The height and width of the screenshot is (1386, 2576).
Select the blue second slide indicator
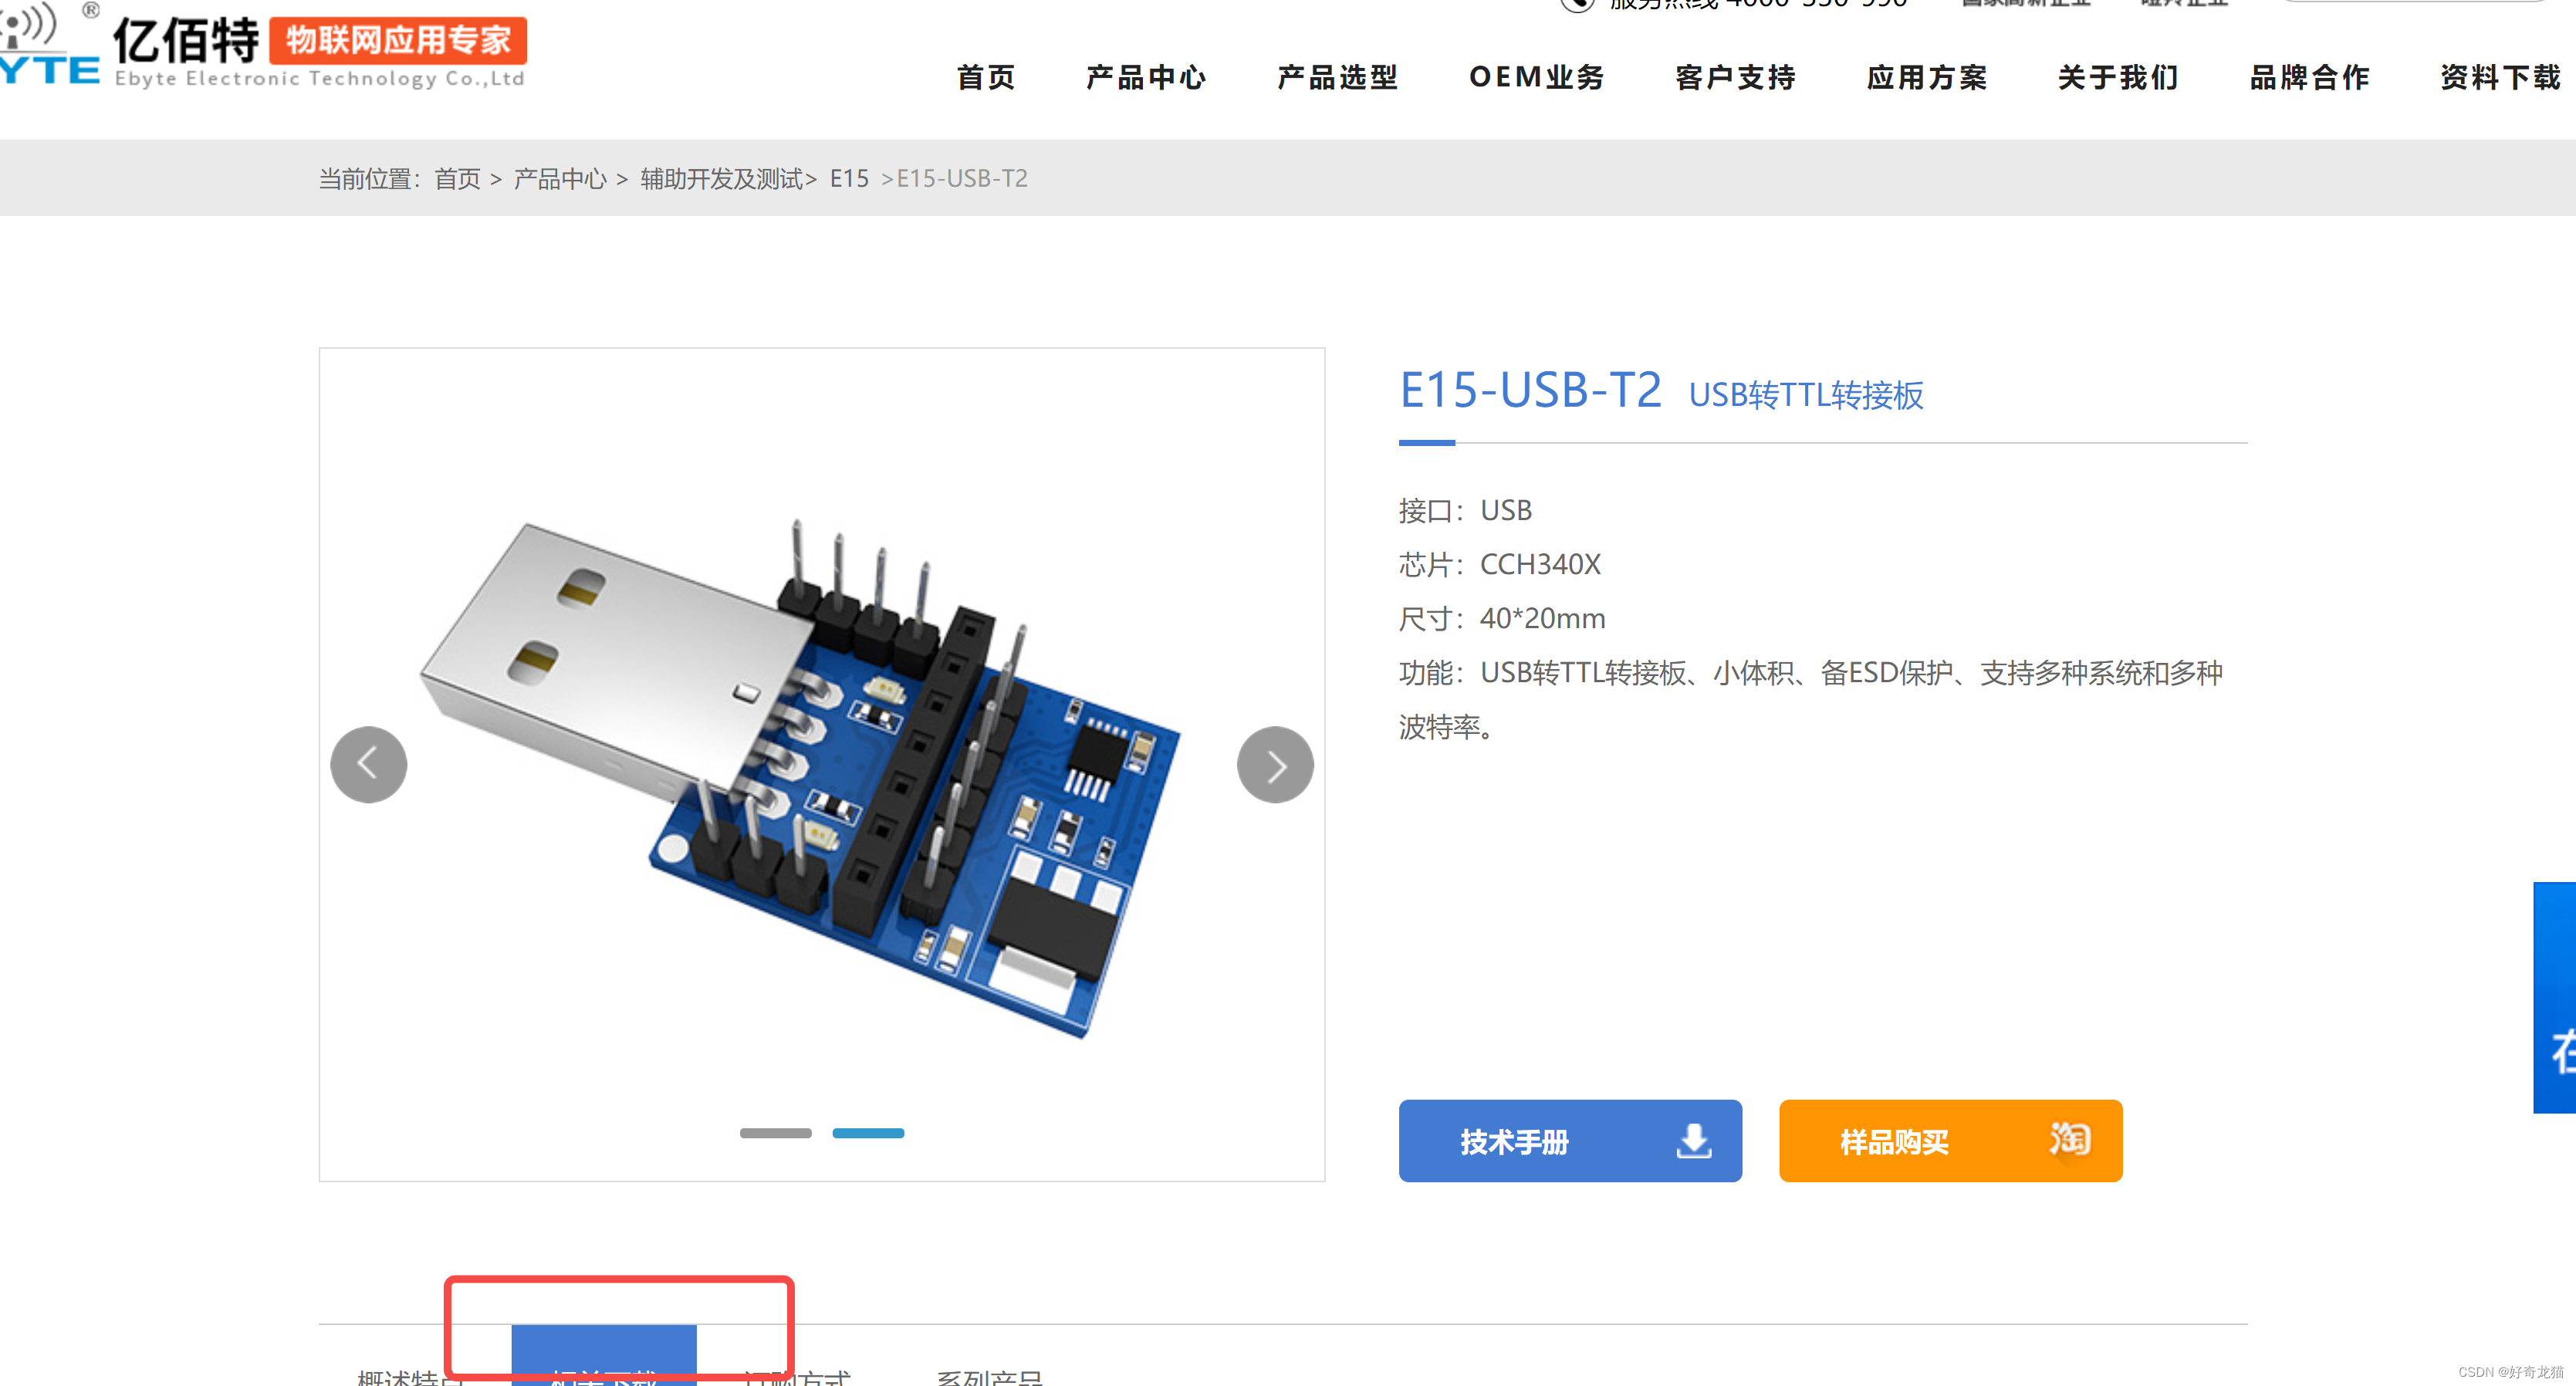868,1133
